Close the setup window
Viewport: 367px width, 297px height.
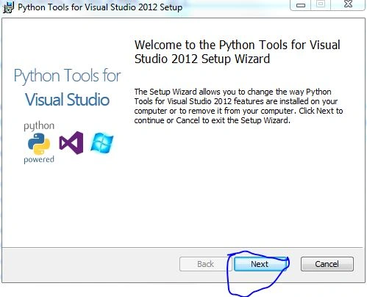[348, 4]
